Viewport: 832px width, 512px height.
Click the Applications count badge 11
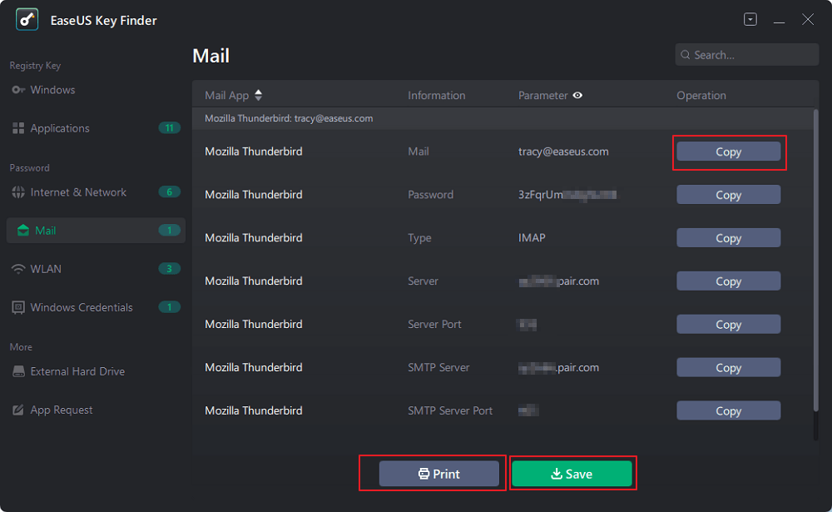169,128
